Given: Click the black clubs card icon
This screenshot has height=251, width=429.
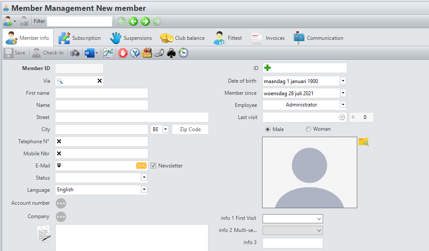Looking at the screenshot, I should [171, 53].
